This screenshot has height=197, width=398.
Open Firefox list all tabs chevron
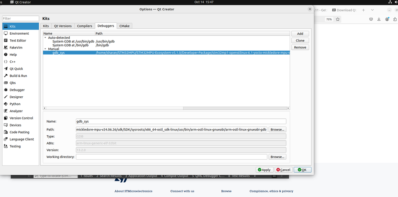tap(372, 10)
